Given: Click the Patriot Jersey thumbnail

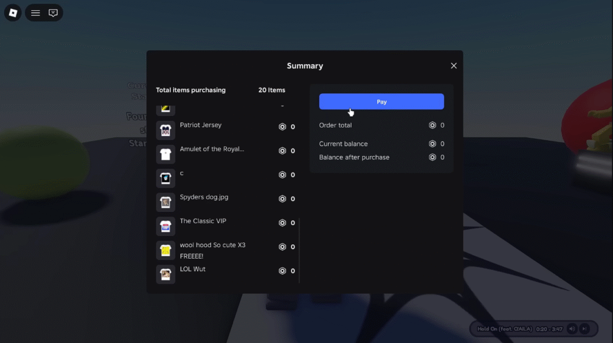Looking at the screenshot, I should pos(166,130).
